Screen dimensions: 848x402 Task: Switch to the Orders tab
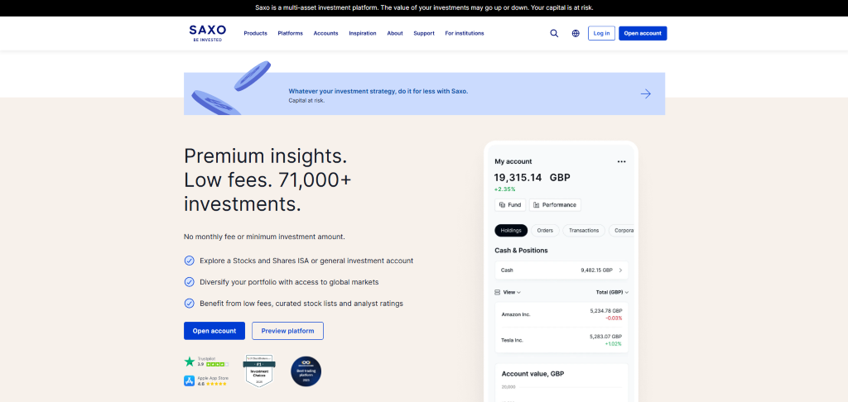(545, 231)
